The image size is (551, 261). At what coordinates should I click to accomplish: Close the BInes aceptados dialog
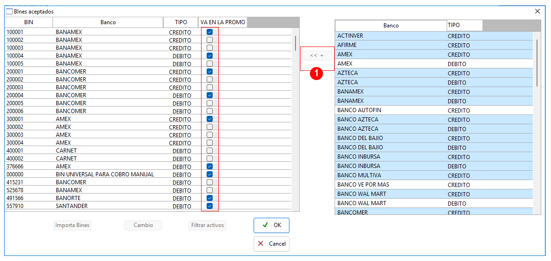538,11
